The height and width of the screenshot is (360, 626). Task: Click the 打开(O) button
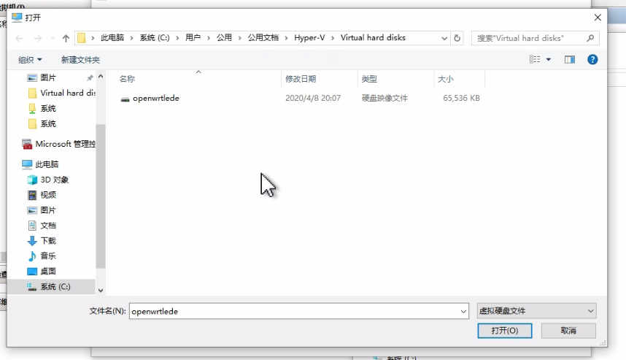505,331
